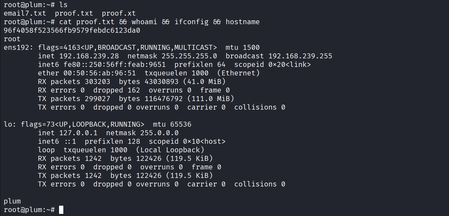This screenshot has width=449, height=216.
Task: Click the hostname output "plum" line
Action: point(12,201)
